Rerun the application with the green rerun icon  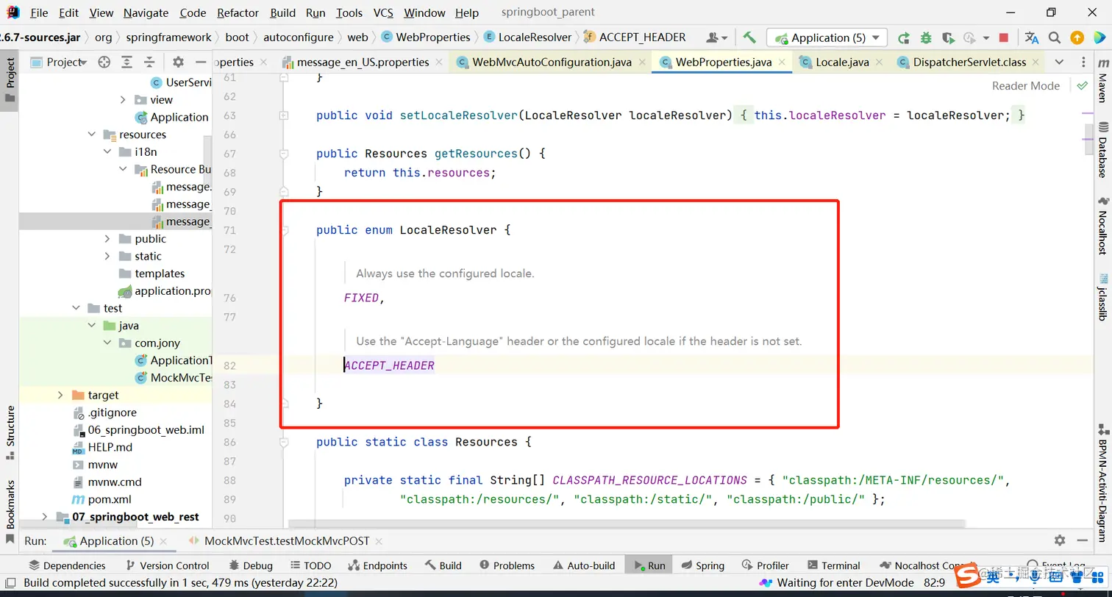pyautogui.click(x=904, y=37)
